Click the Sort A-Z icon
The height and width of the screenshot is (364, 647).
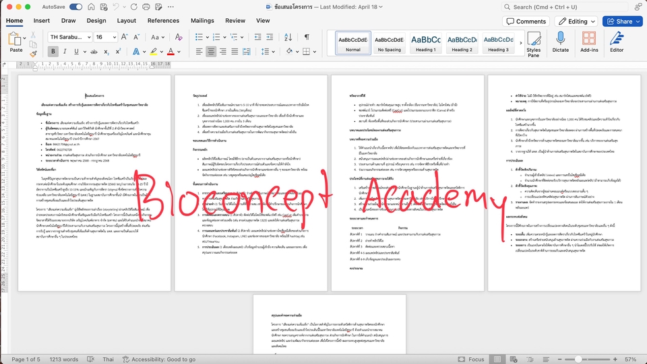point(289,37)
